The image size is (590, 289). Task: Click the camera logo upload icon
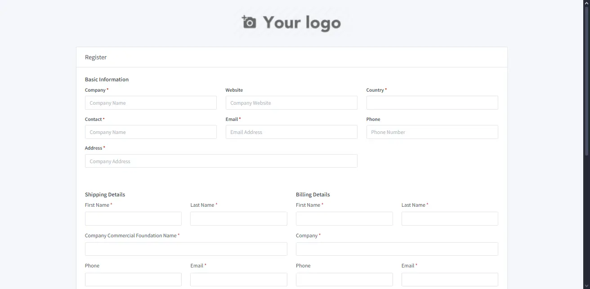[x=248, y=22]
